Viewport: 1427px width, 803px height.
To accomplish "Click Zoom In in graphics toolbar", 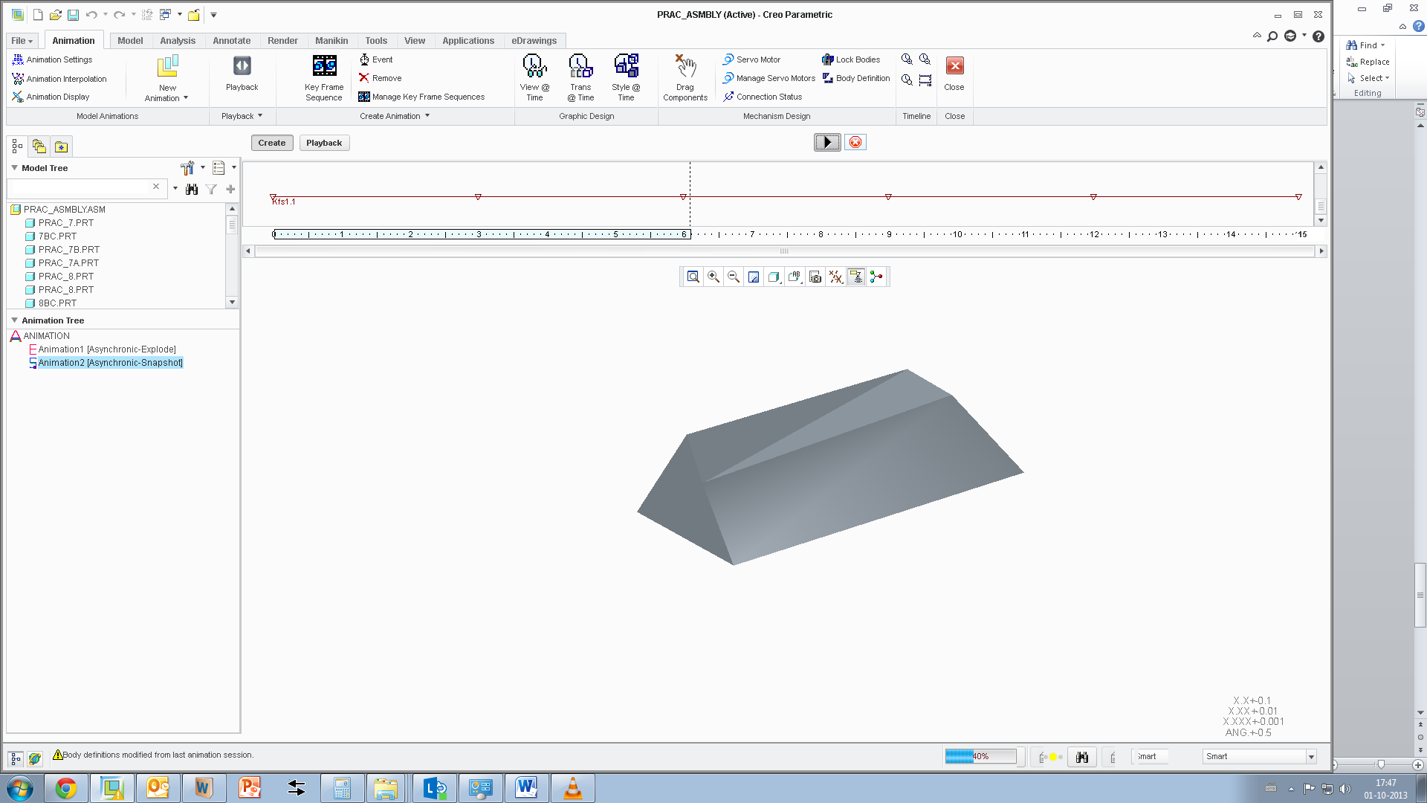I will [x=713, y=277].
